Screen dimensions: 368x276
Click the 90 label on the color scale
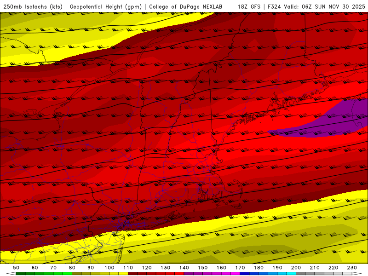click(91, 268)
